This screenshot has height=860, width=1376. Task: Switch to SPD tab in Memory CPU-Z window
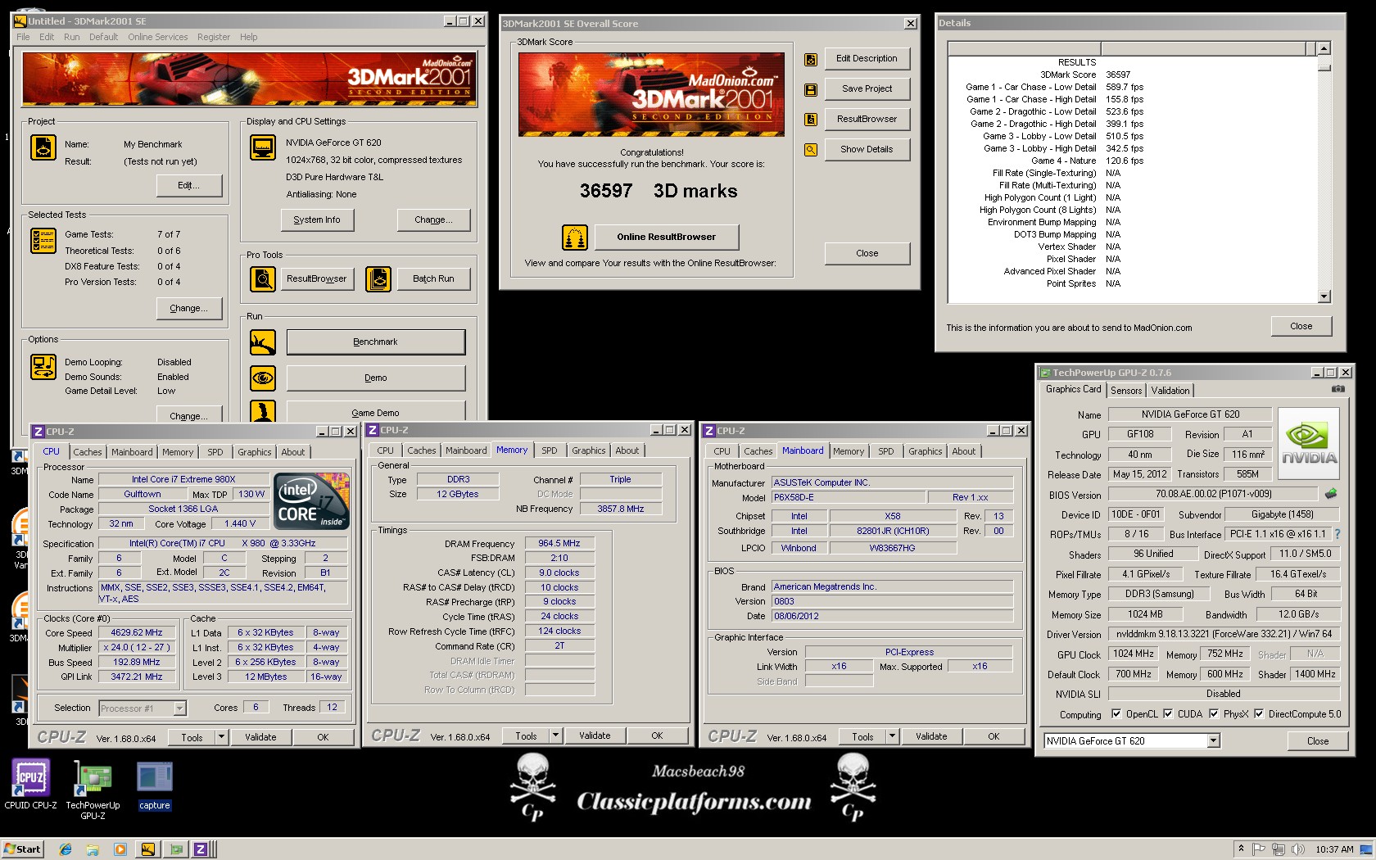click(x=550, y=450)
